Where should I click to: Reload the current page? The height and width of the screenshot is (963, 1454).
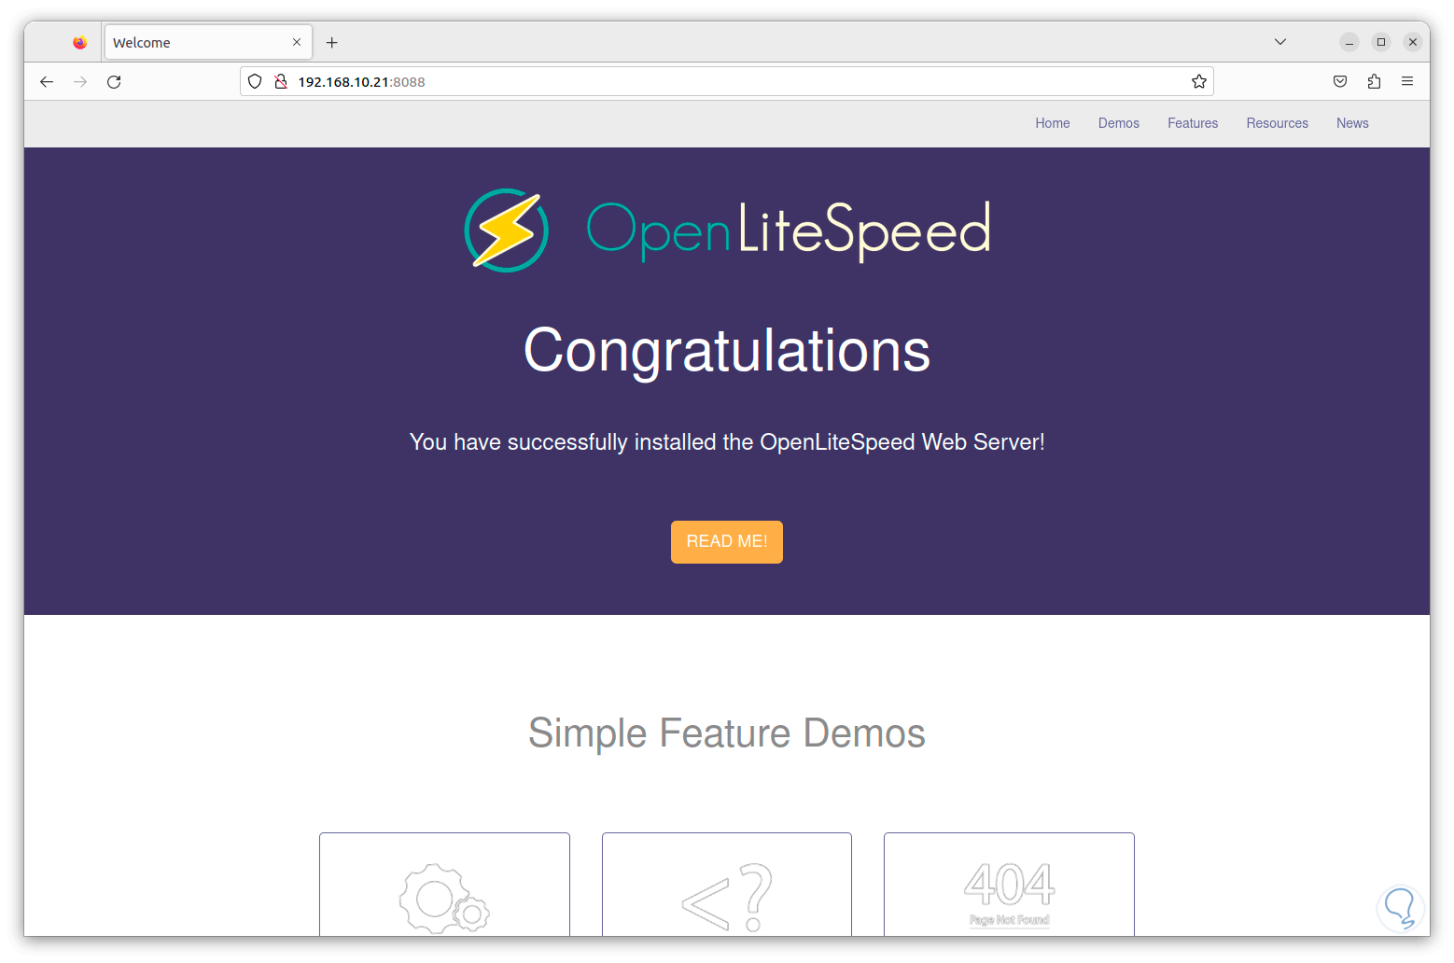point(114,82)
